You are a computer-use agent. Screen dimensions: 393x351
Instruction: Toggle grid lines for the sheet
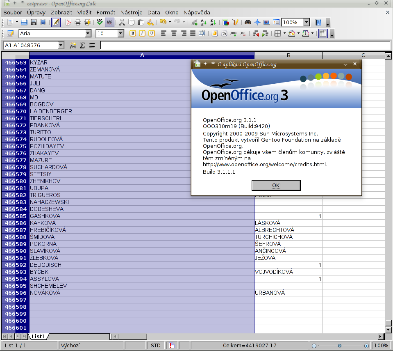click(323, 33)
